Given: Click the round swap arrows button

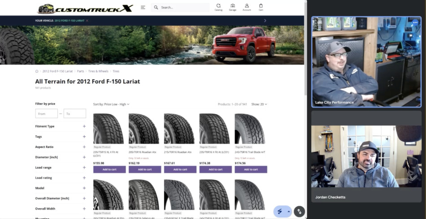Looking at the screenshot, I should (299, 211).
